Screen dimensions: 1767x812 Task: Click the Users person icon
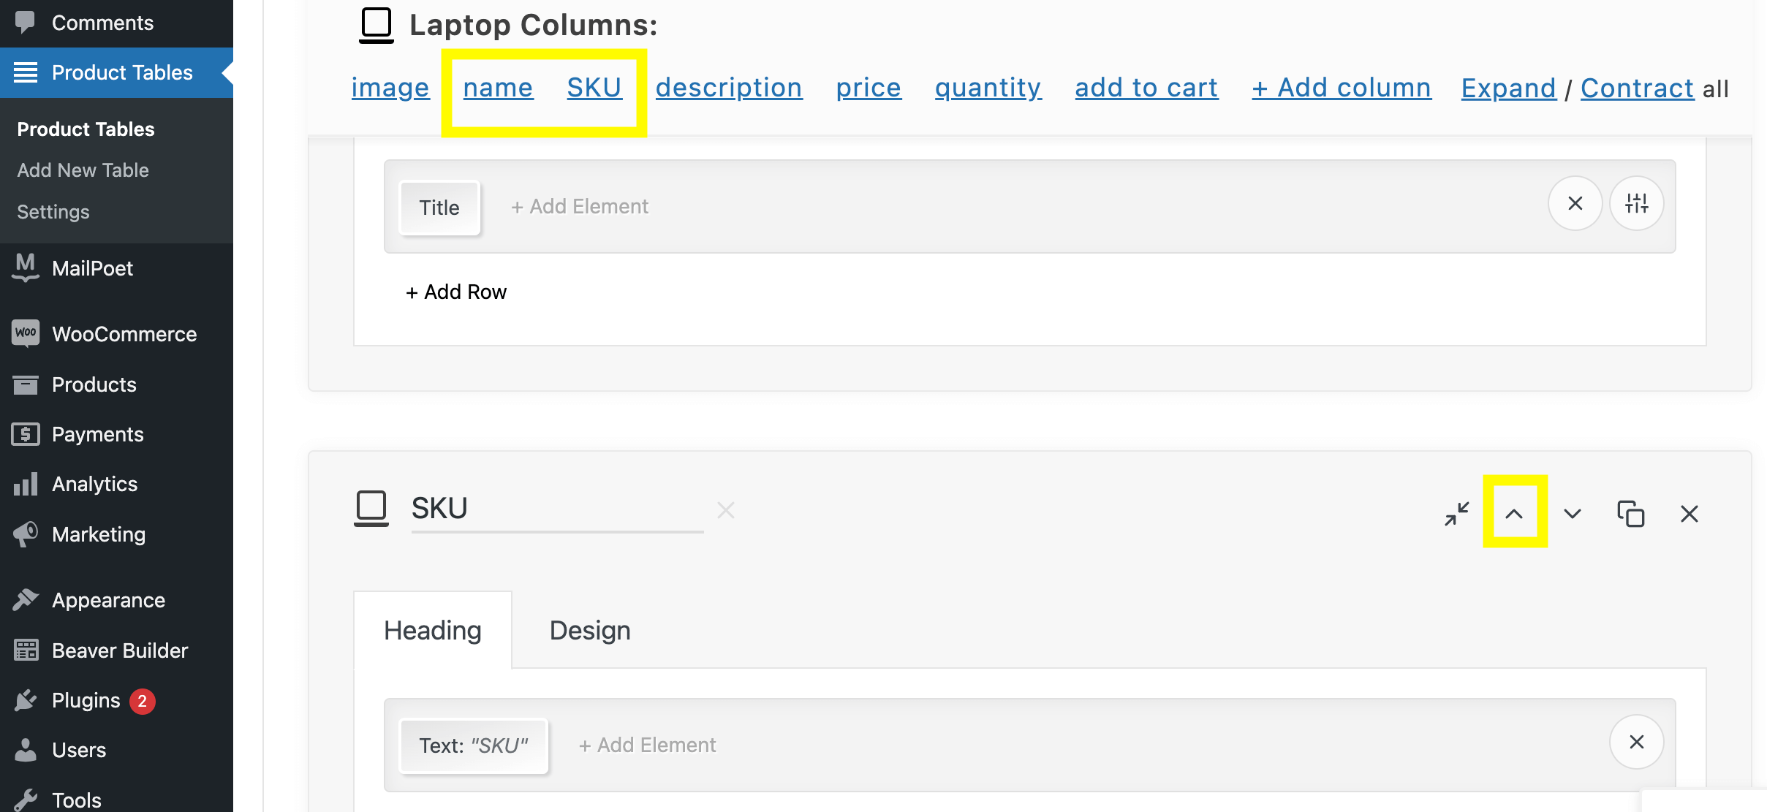point(26,750)
